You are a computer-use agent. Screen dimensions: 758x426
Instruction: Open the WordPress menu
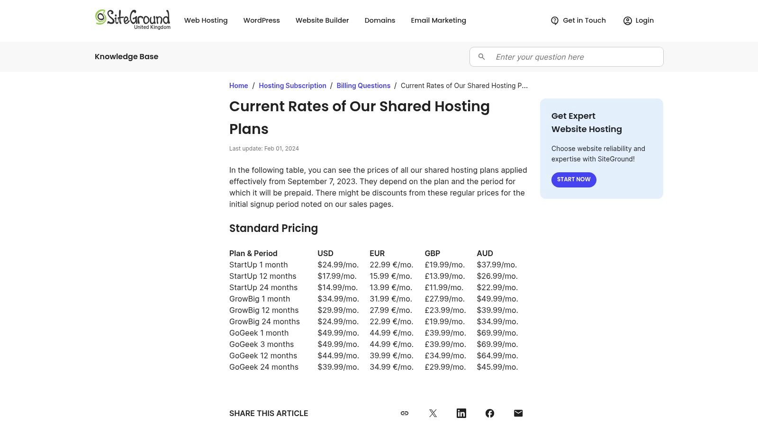(x=262, y=20)
